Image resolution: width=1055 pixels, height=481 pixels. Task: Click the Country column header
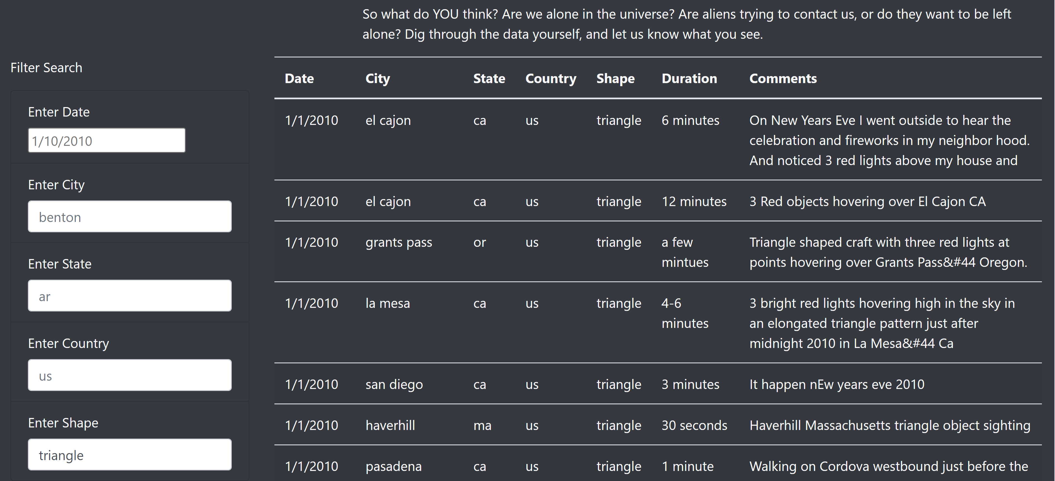[x=551, y=78]
